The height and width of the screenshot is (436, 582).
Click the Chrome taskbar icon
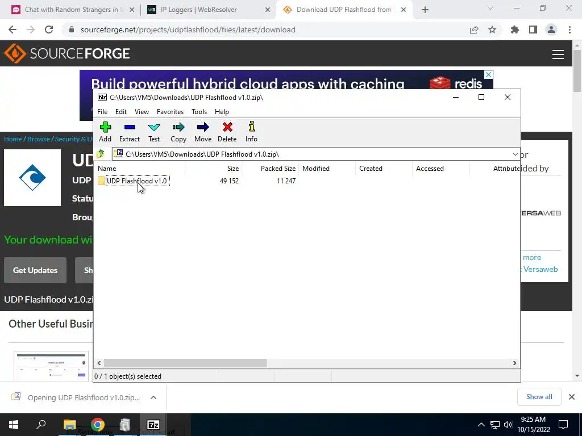98,425
